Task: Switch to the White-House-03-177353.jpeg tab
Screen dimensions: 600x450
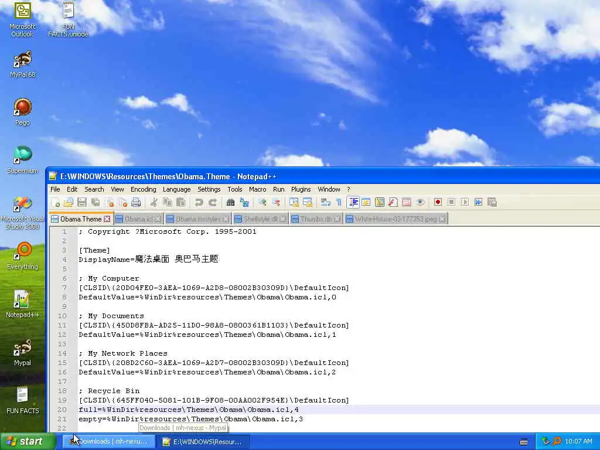Action: [x=396, y=219]
